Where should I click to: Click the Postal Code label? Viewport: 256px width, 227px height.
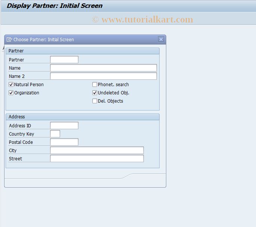[x=21, y=142]
